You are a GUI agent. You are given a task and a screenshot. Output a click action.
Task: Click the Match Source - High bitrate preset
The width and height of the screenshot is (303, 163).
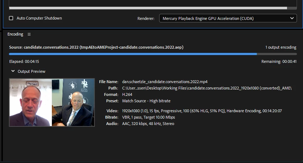click(x=146, y=101)
